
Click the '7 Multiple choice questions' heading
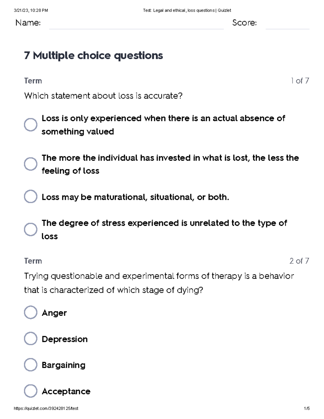93,56
